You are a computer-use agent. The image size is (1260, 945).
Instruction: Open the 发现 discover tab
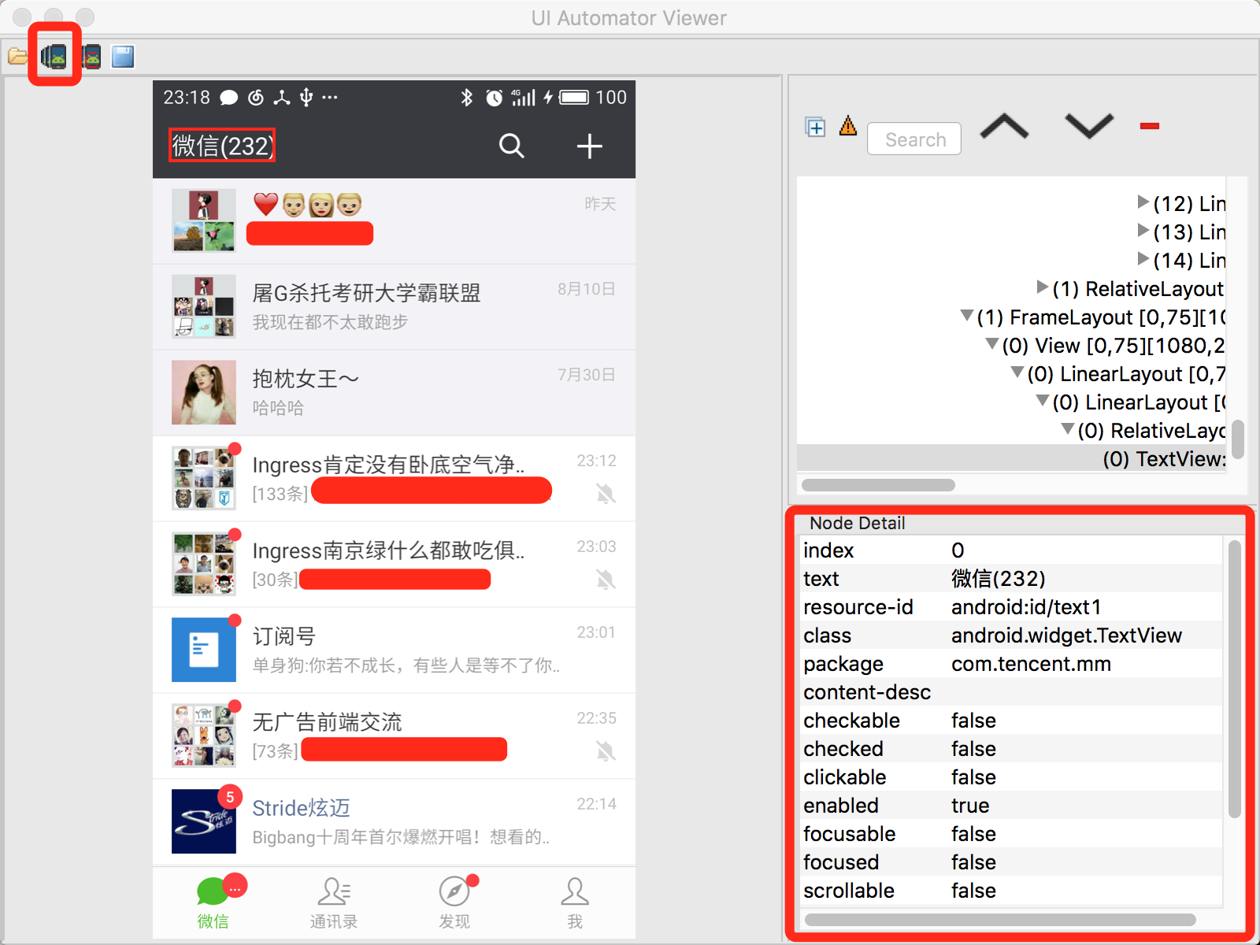click(454, 902)
